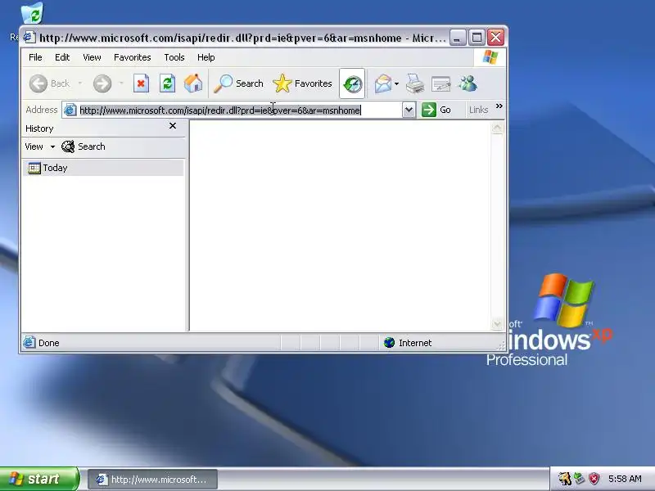Click the Done status bar text
The height and width of the screenshot is (491, 655).
(48, 343)
